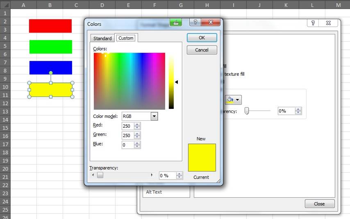Click the X of Format Shape dialog

(328, 23)
